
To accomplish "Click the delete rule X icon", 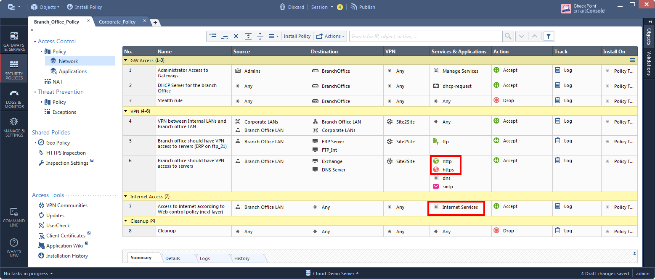I will pyautogui.click(x=236, y=36).
